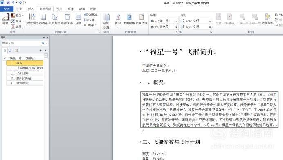Adjust the spacing before spinner arrows
This screenshot has height=160, width=283.
(210, 21)
